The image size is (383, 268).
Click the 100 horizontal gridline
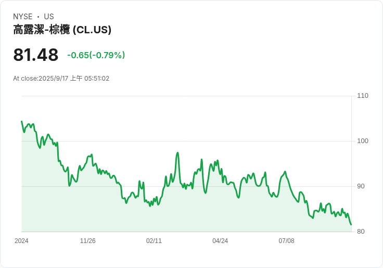pos(186,141)
